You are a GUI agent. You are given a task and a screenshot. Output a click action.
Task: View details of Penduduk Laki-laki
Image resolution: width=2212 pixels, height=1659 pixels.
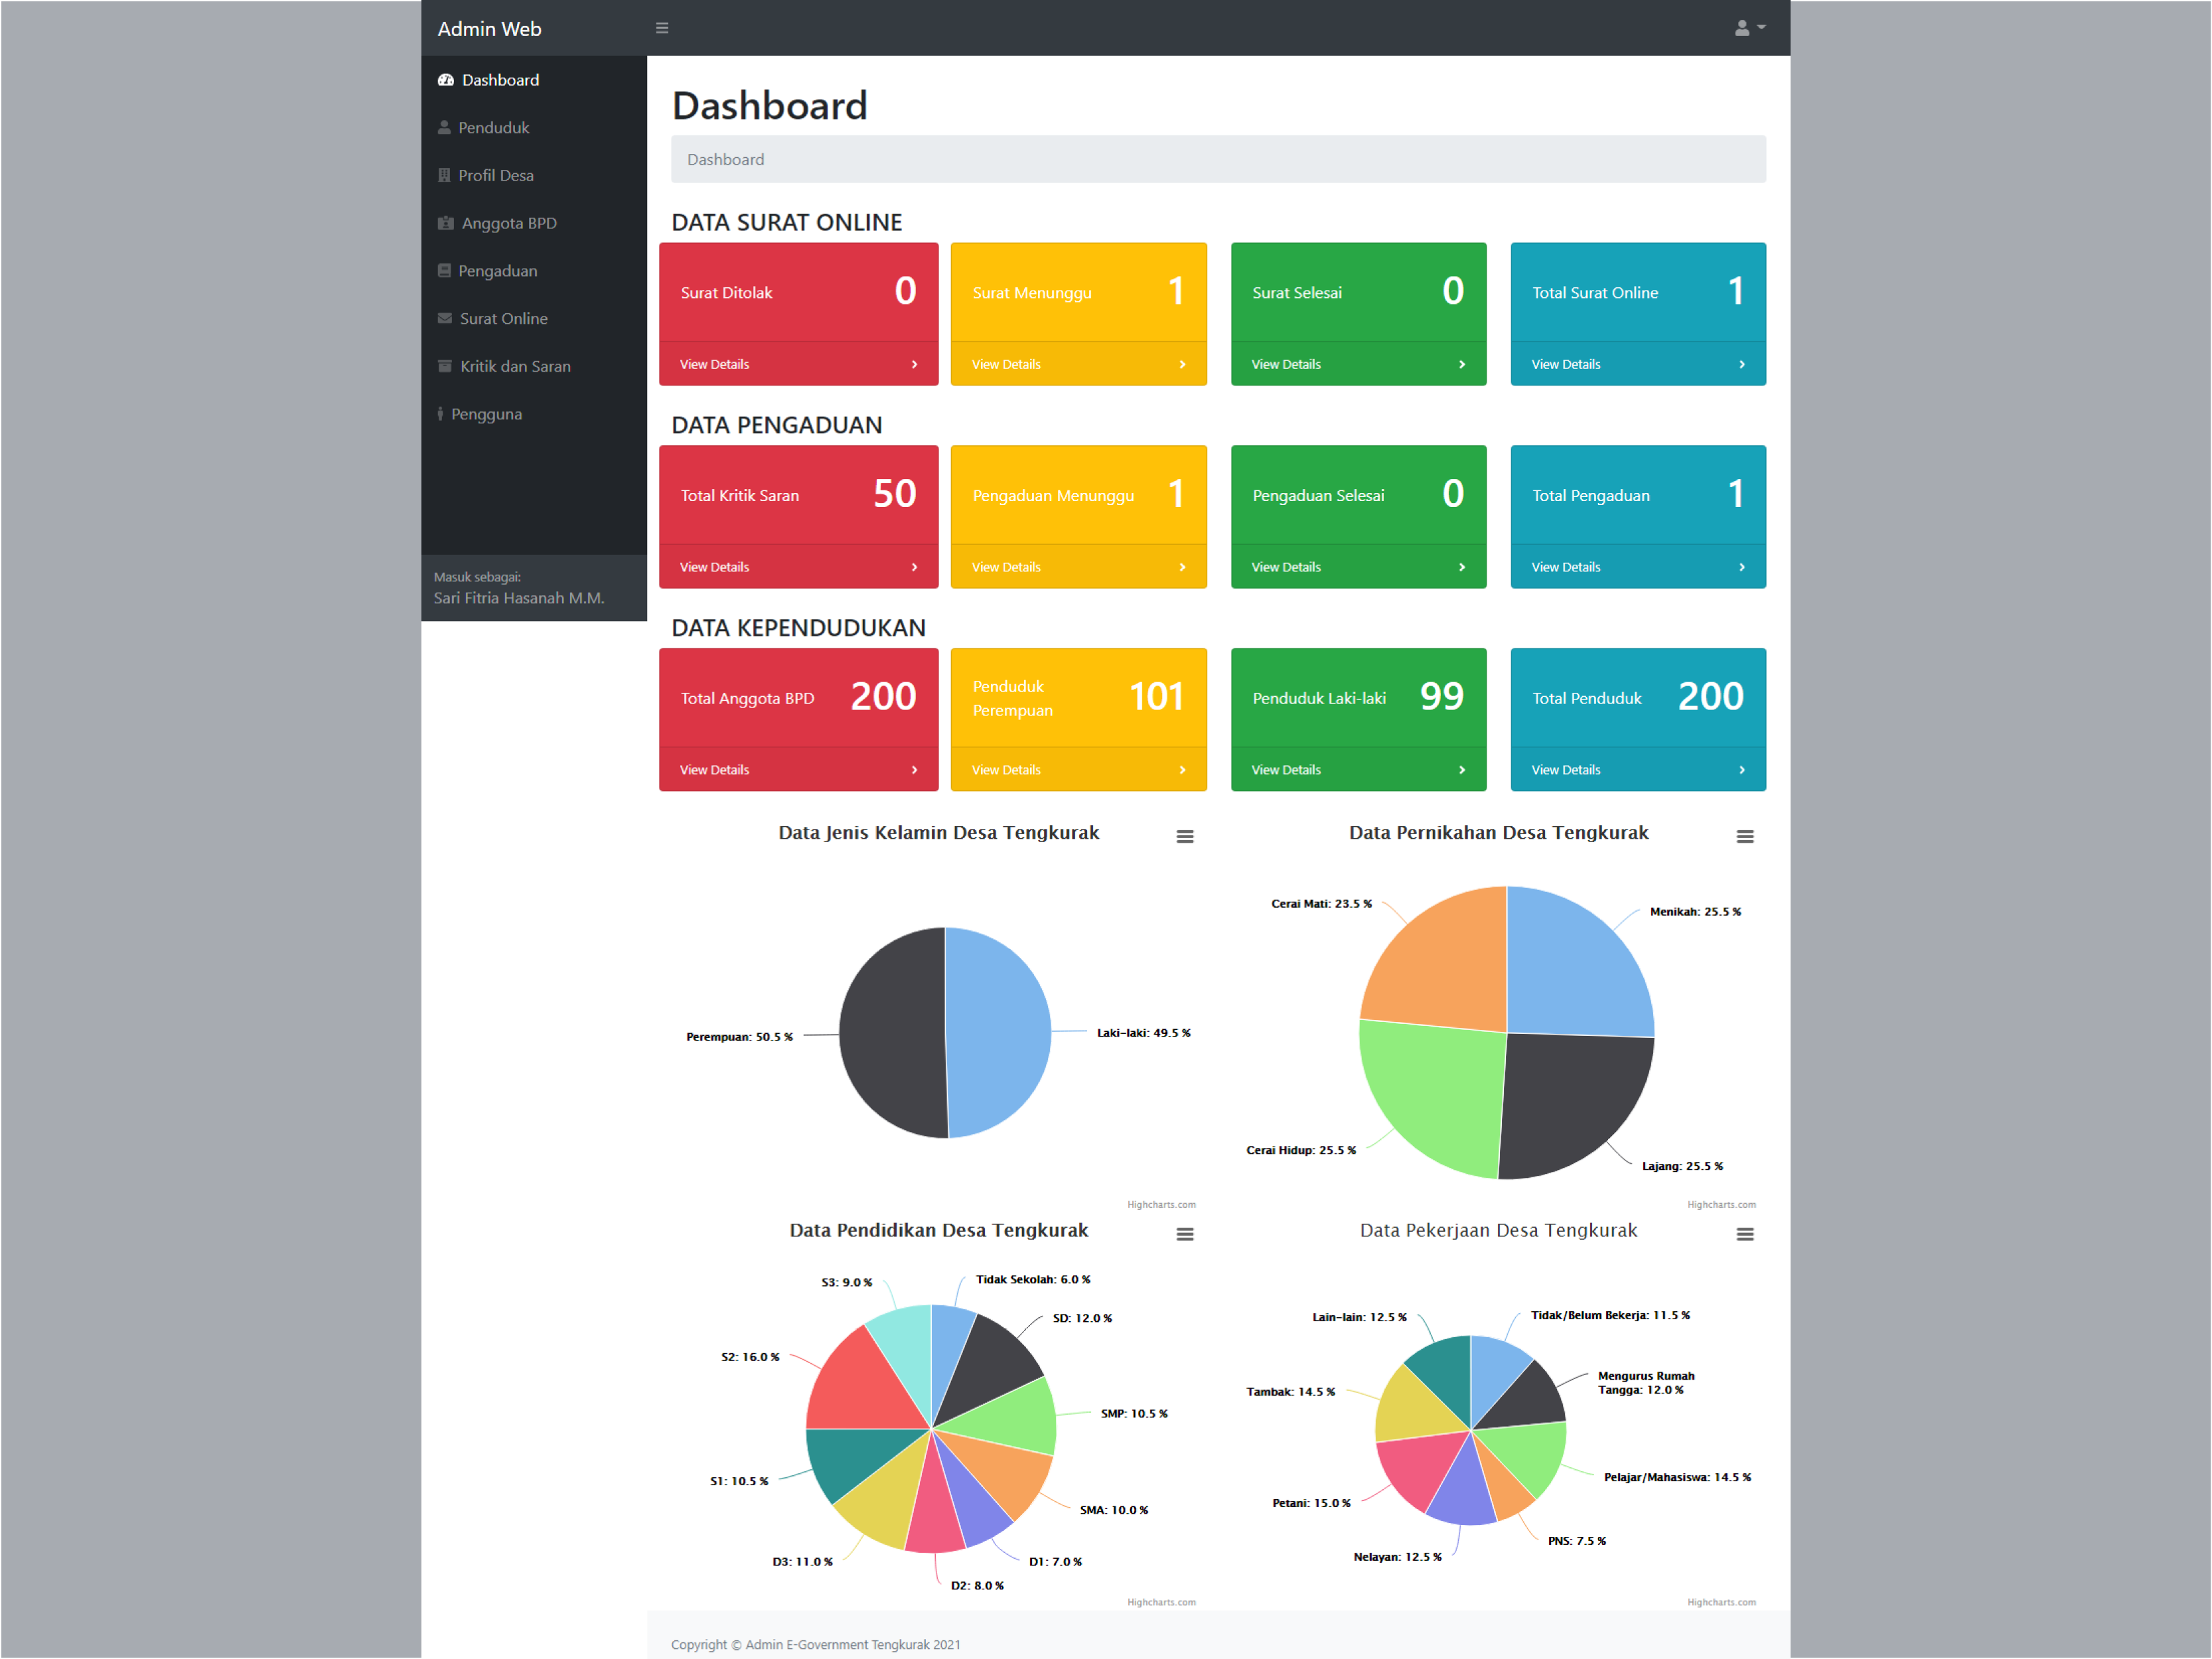(x=1287, y=771)
